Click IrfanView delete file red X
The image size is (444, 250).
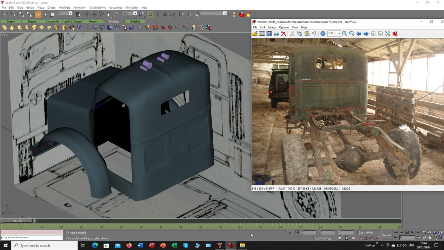click(283, 33)
